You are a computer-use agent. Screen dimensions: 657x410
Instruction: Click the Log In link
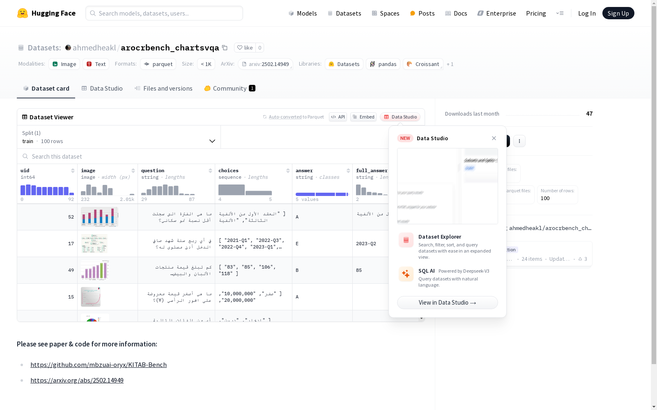point(587,13)
